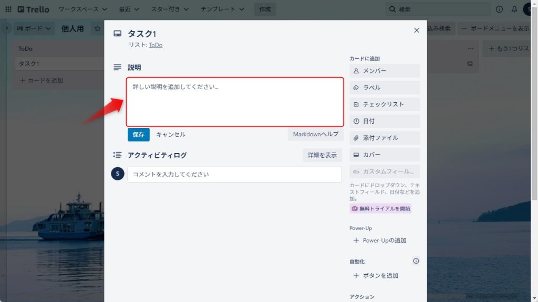Open the ボード view switcher dropdown
The image size is (538, 302).
[33, 28]
